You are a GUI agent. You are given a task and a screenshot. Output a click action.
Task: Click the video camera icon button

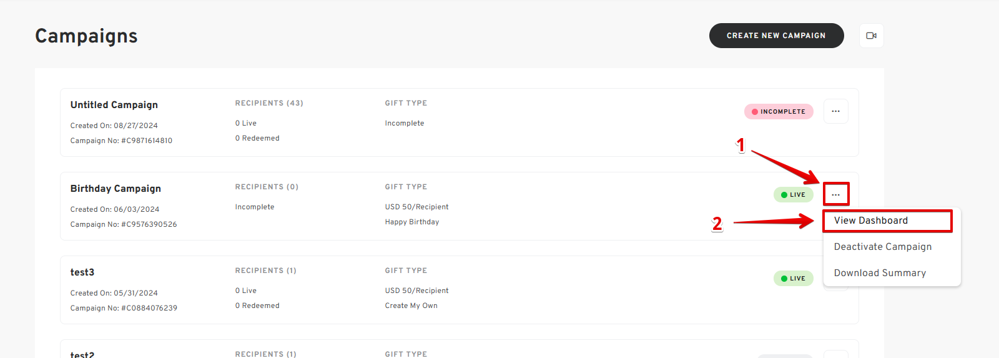pos(871,36)
